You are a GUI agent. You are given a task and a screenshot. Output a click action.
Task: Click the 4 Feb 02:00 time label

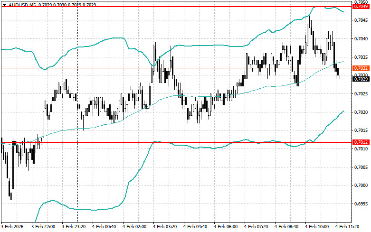(x=134, y=227)
